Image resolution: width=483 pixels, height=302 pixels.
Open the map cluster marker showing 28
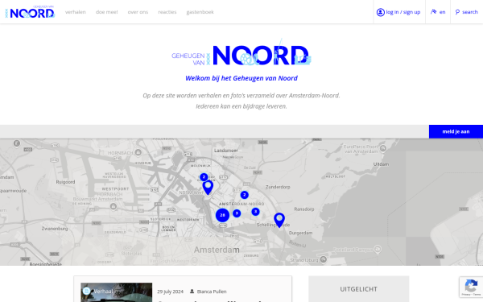[x=222, y=215]
